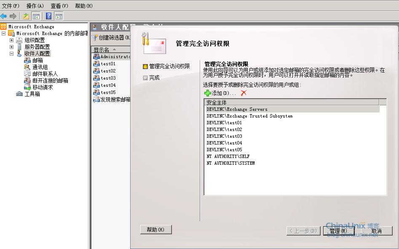The image size is (399, 249).
Task: Toggle the console tree pane icon
Action: 36,16
